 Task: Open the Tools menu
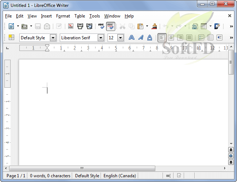click(95, 16)
